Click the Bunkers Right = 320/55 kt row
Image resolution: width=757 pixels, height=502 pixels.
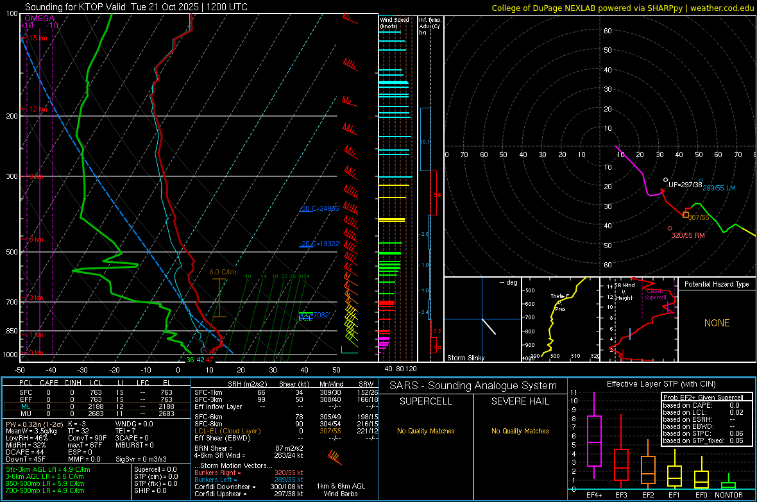[249, 473]
